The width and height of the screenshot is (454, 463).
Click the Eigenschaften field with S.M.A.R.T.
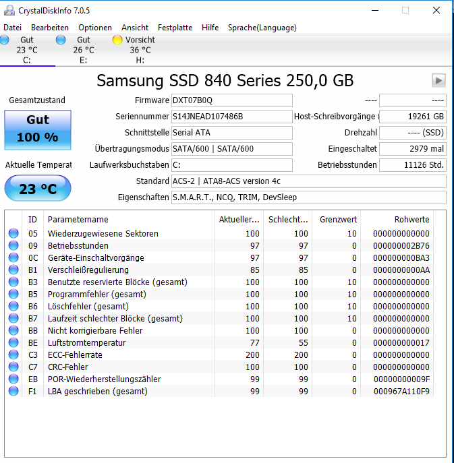[309, 197]
